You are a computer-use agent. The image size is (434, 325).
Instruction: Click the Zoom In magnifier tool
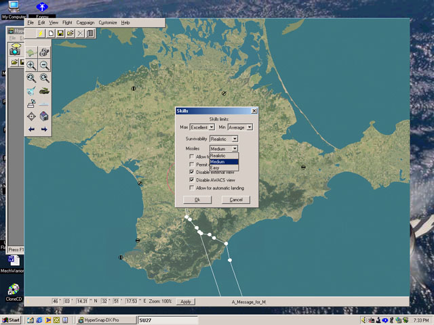[x=31, y=66]
